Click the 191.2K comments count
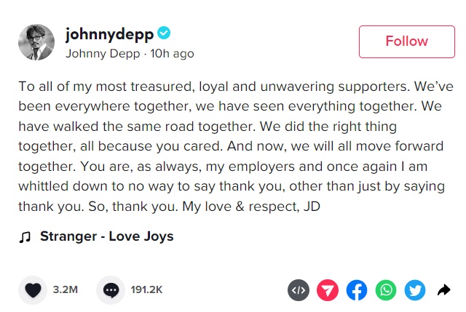Screen dimensions: 466x312 click(x=146, y=290)
